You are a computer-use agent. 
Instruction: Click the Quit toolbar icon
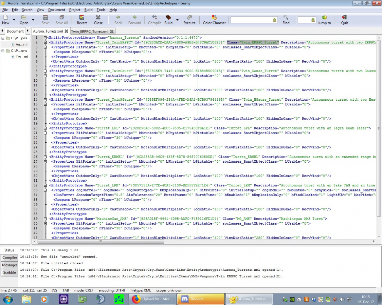coord(344,18)
